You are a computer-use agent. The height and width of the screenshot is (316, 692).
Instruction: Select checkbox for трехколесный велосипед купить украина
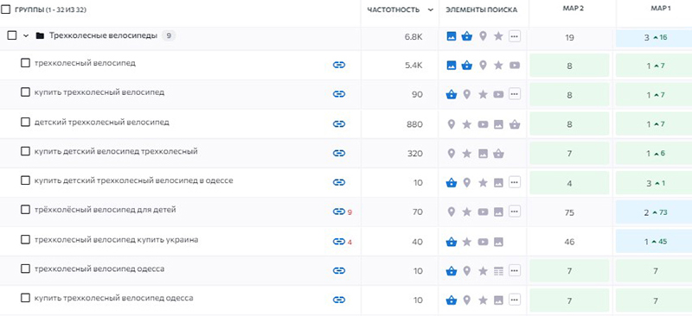[26, 240]
